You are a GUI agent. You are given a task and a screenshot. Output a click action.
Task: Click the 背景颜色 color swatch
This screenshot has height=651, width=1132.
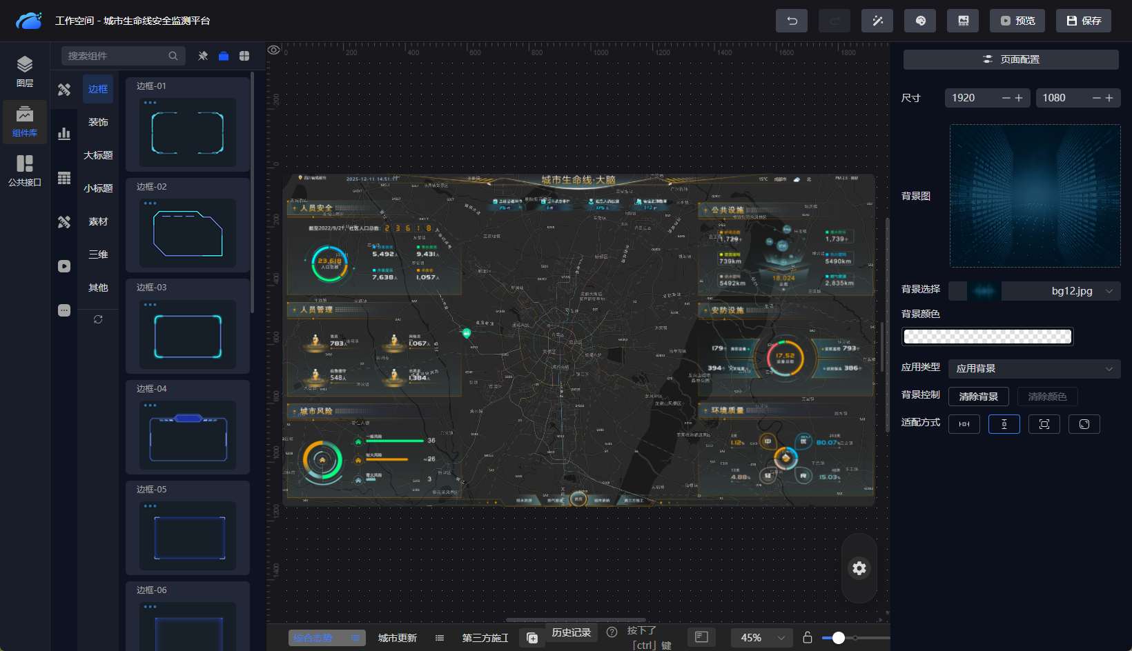987,337
